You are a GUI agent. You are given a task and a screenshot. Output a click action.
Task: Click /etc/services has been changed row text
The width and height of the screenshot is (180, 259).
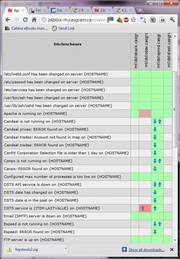pyautogui.click(x=54, y=90)
